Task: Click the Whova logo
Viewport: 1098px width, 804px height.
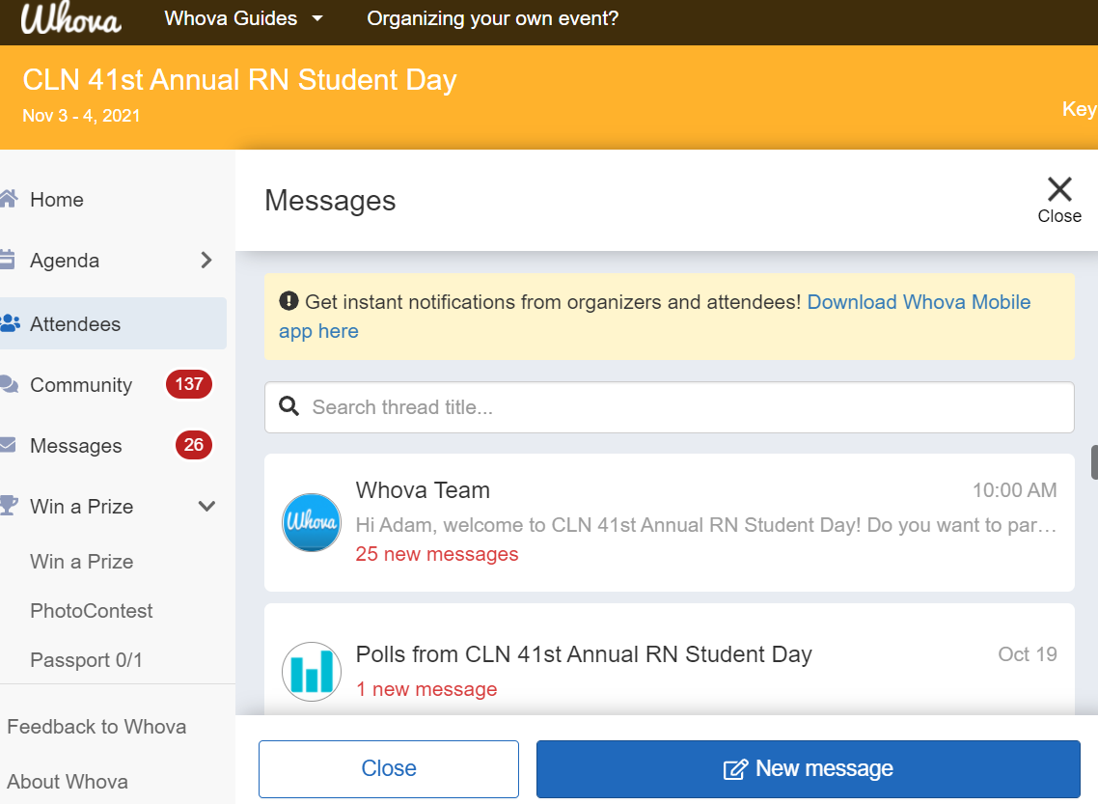Action: pyautogui.click(x=70, y=19)
